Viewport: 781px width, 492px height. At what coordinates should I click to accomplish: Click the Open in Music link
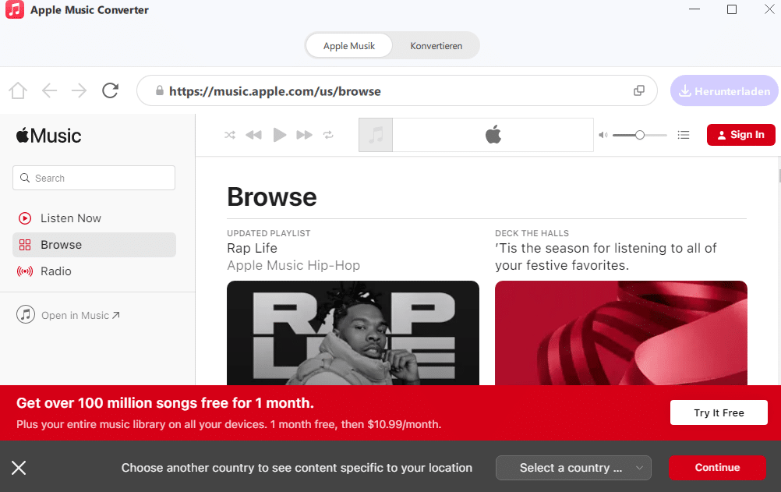pyautogui.click(x=69, y=315)
